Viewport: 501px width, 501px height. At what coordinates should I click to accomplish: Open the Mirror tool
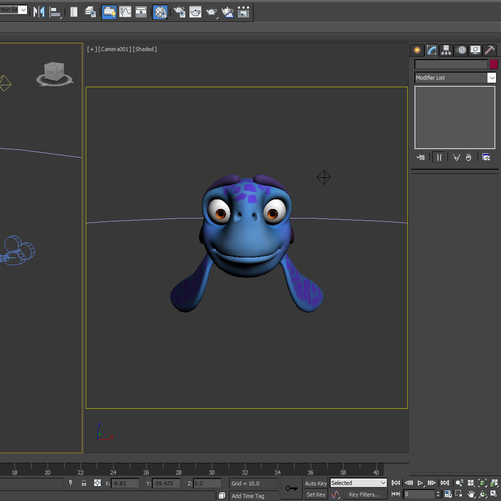click(x=39, y=12)
